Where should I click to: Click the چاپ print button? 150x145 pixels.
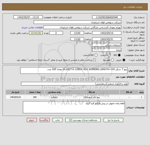pos(57,120)
